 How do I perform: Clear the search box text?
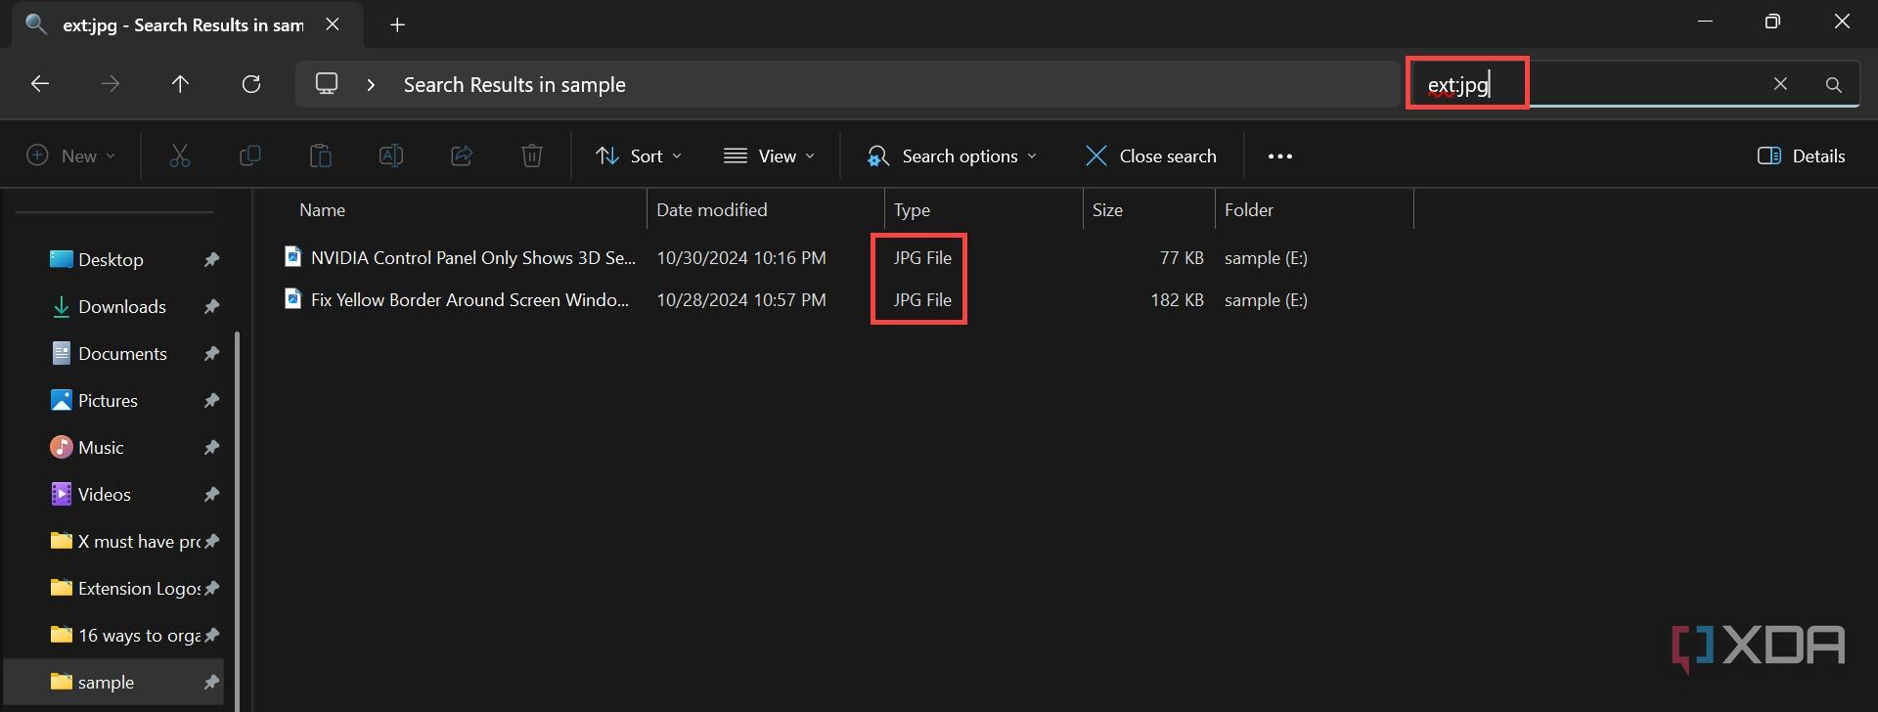pos(1780,84)
